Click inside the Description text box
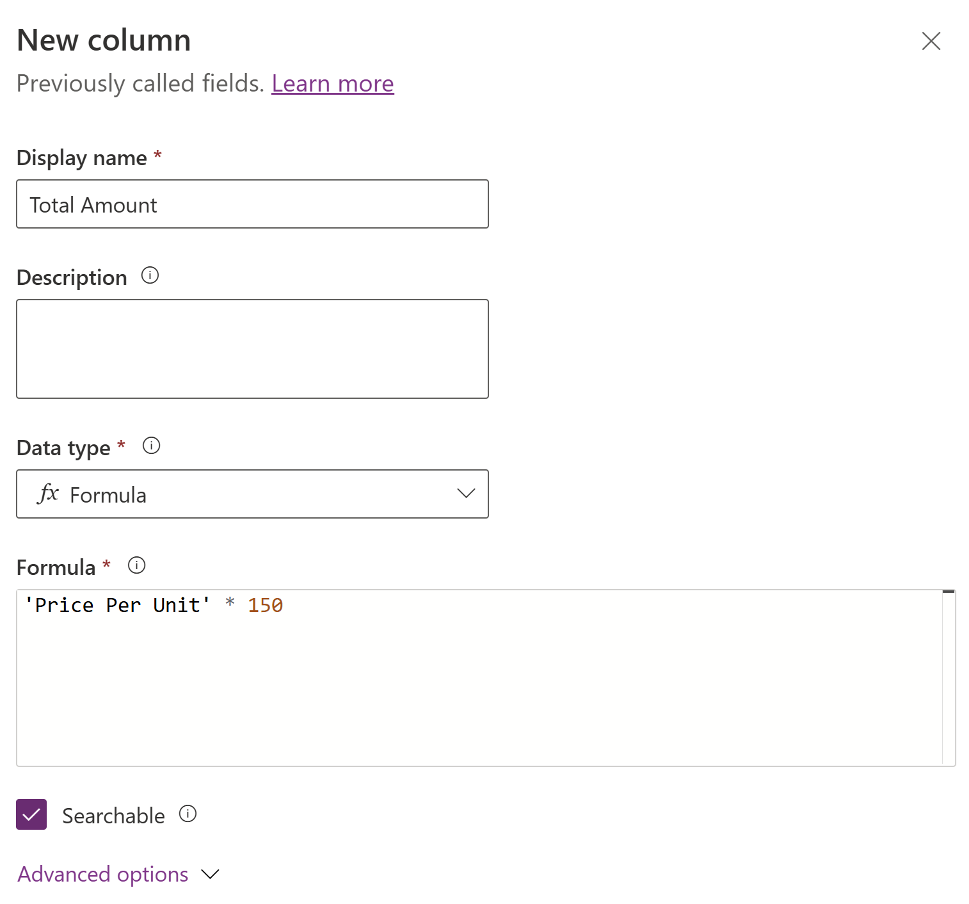 point(252,348)
